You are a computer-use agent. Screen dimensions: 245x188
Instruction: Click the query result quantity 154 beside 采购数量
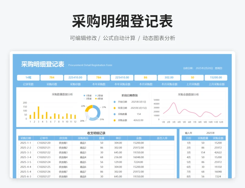point(139,114)
